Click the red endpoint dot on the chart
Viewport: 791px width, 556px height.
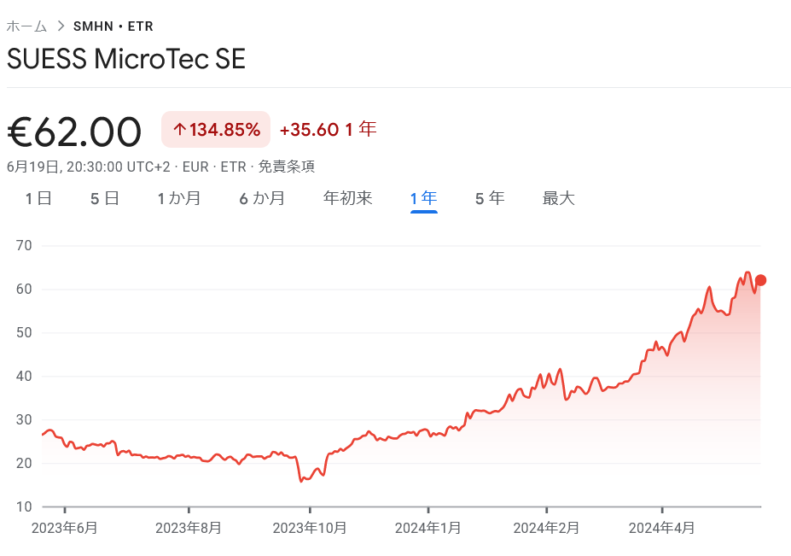759,279
